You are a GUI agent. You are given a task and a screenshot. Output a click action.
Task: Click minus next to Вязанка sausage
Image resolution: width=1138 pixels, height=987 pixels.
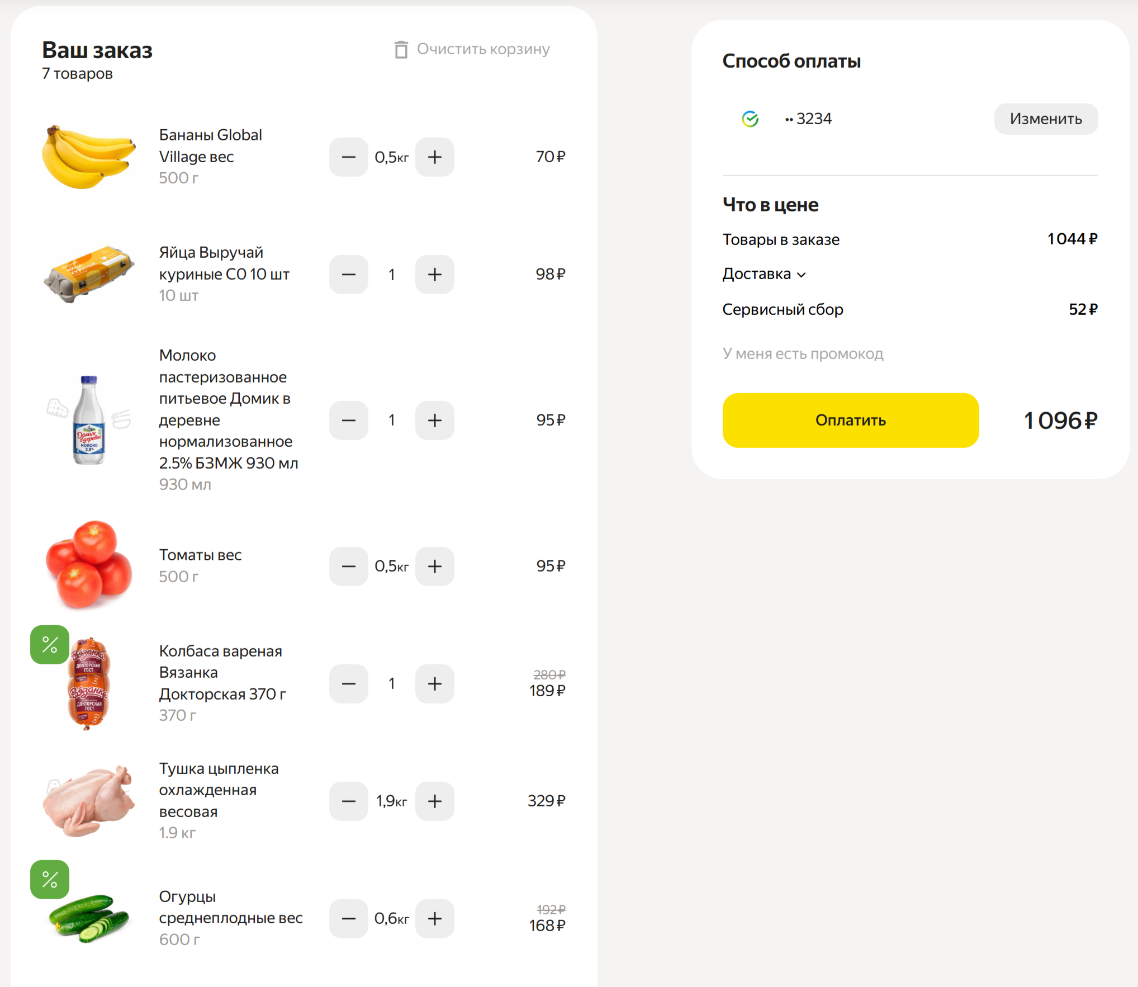(x=348, y=684)
